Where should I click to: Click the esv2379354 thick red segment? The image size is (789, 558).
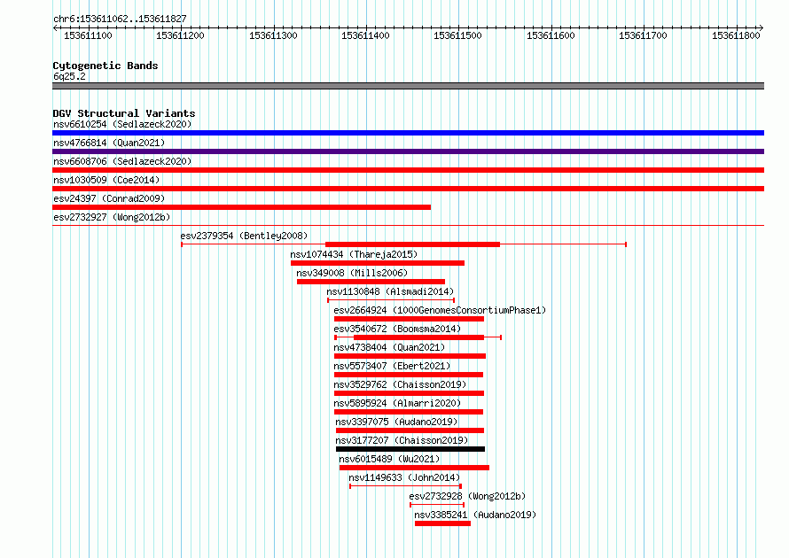pos(412,244)
